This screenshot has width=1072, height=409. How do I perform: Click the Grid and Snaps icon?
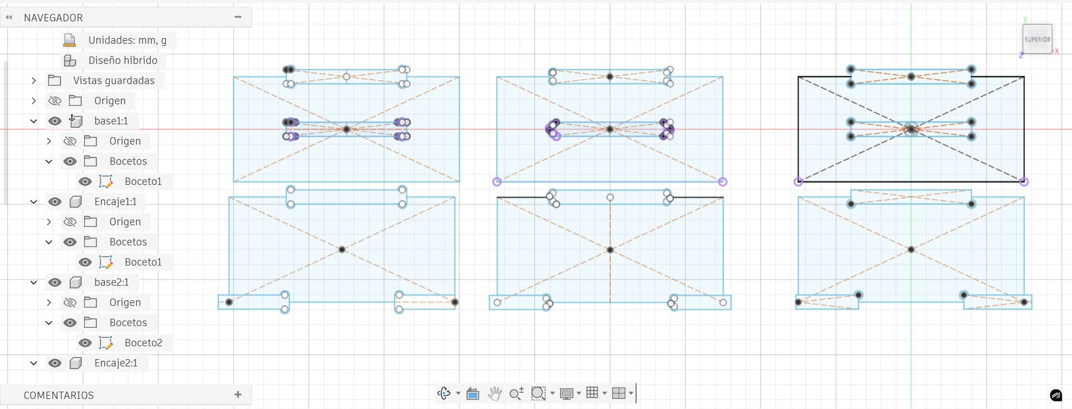(592, 393)
